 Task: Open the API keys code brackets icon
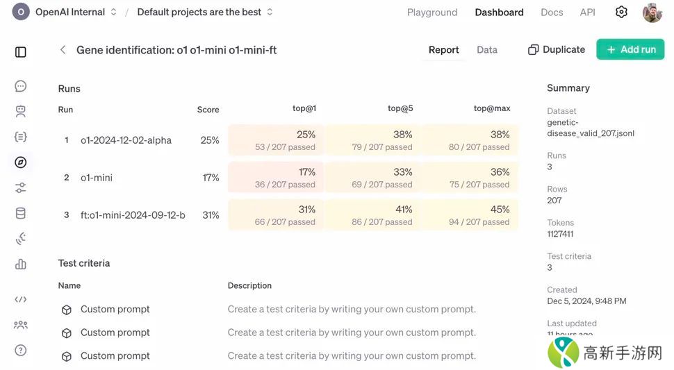(21, 299)
